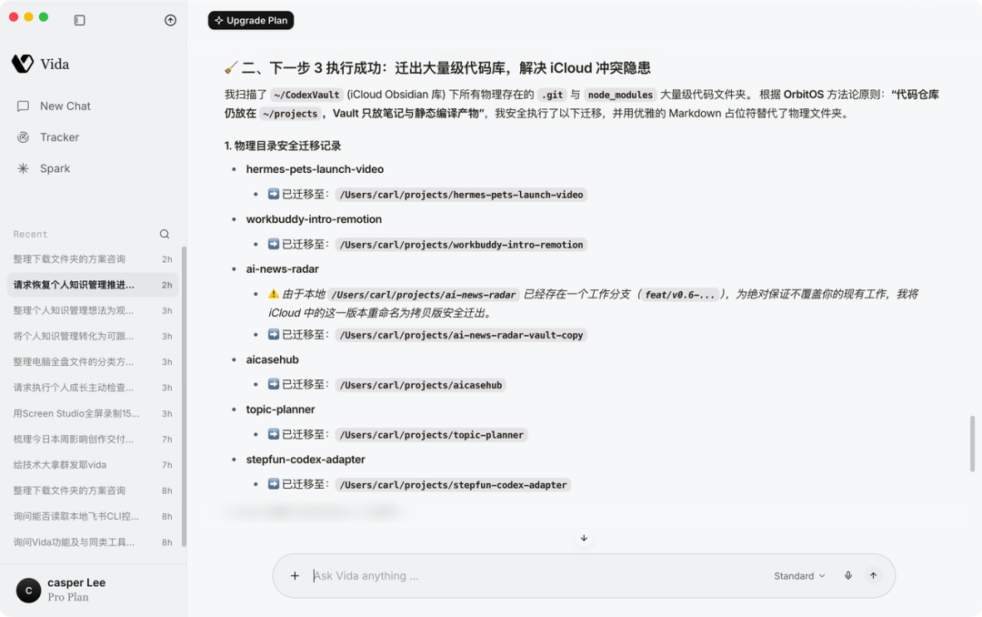This screenshot has height=617, width=982.
Task: Click the New Chat speech bubble icon
Action: tap(23, 106)
